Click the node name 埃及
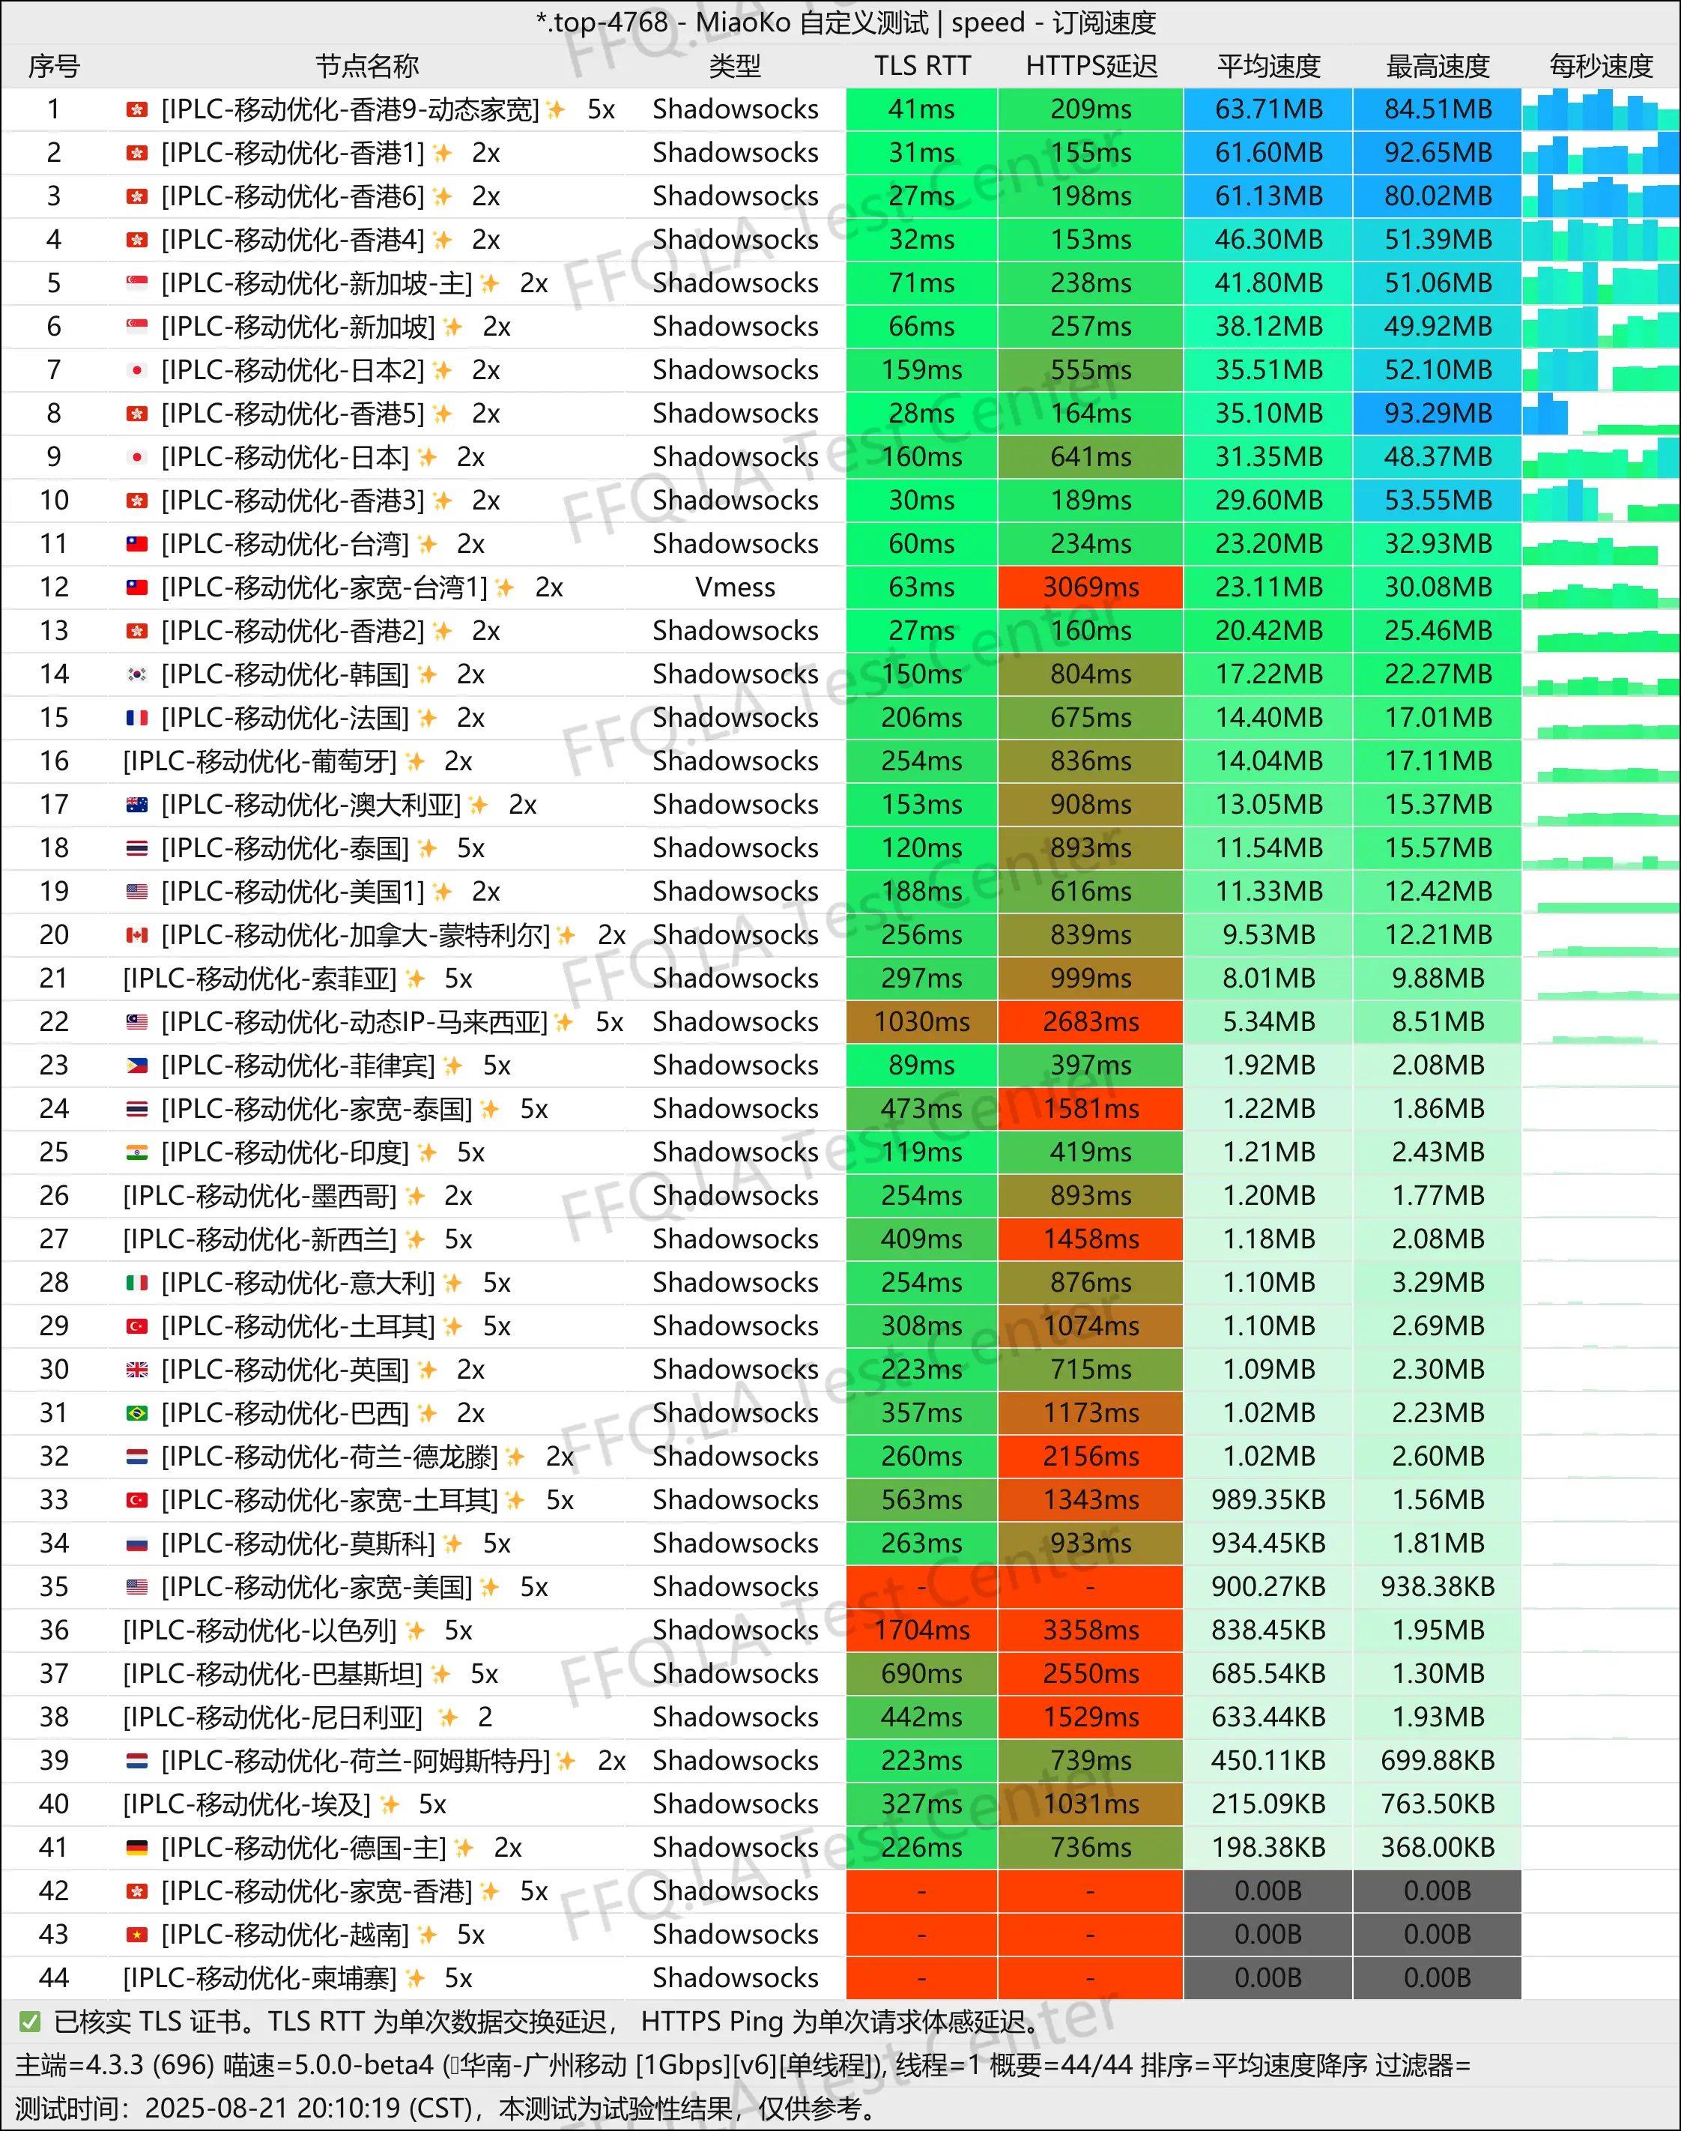 tap(247, 1804)
